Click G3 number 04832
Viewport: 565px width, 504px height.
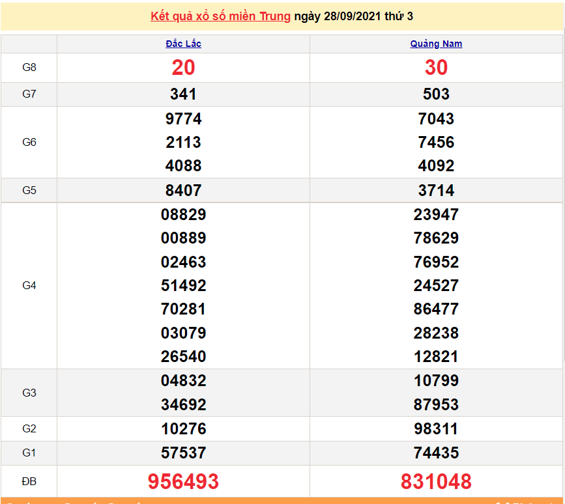(x=183, y=381)
